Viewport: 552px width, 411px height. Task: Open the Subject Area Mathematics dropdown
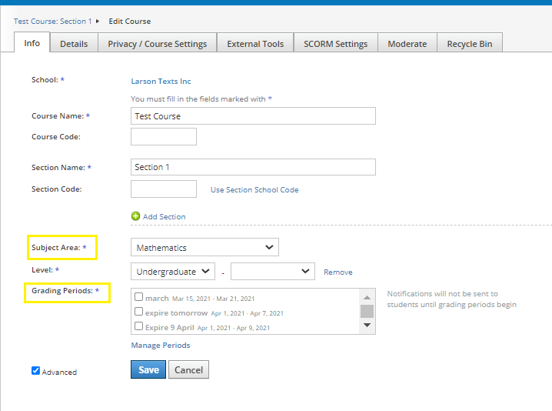(205, 247)
